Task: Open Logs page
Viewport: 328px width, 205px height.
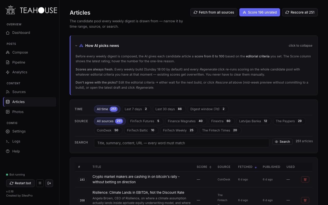Action: (30, 141)
